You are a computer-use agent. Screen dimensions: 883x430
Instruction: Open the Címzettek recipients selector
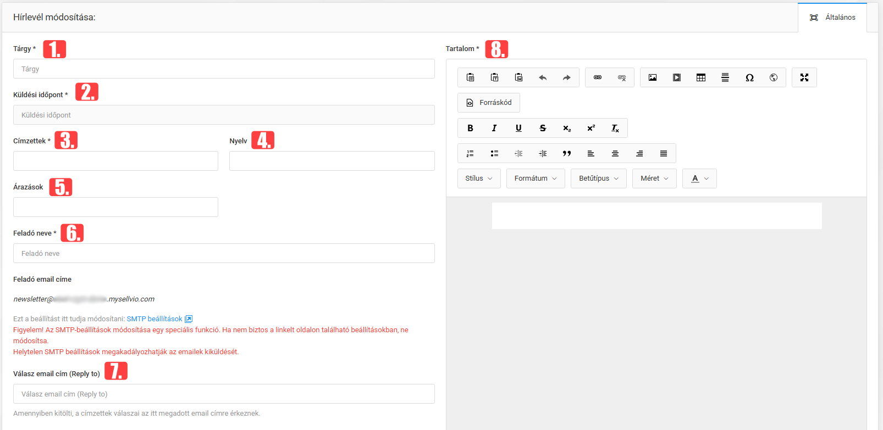pyautogui.click(x=115, y=161)
